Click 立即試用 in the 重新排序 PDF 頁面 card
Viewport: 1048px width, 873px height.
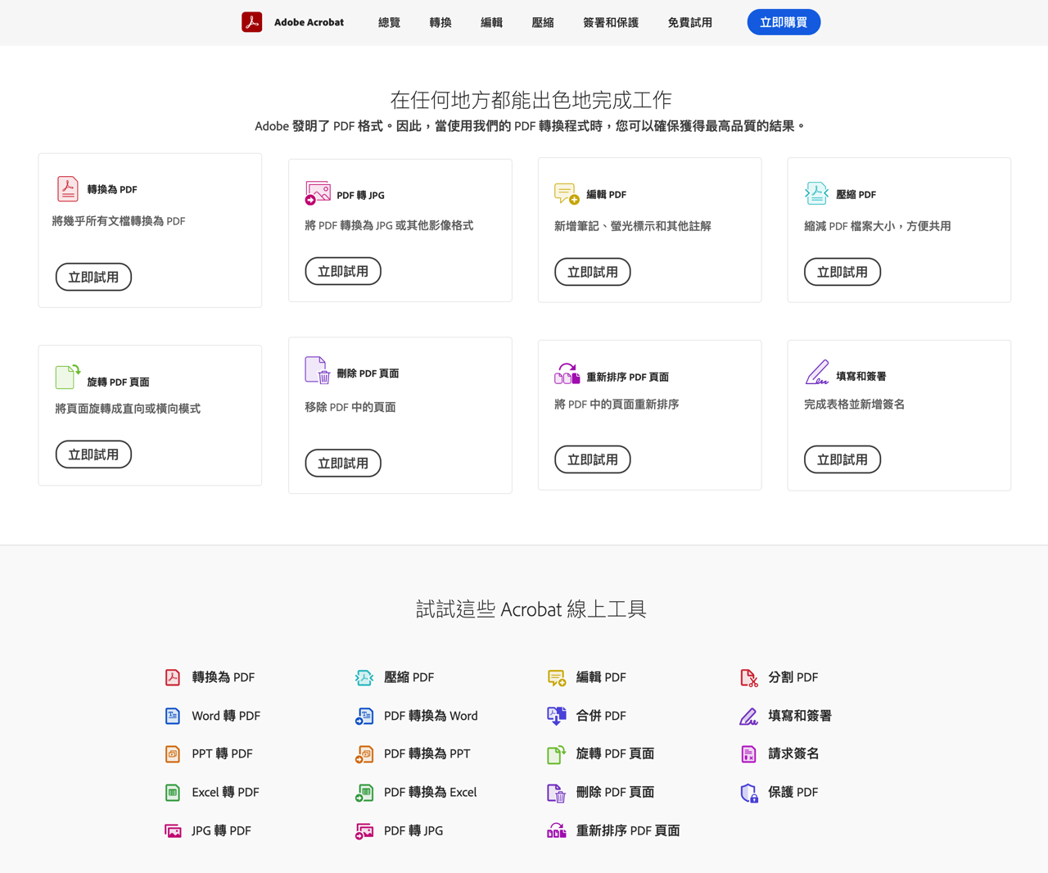point(593,459)
